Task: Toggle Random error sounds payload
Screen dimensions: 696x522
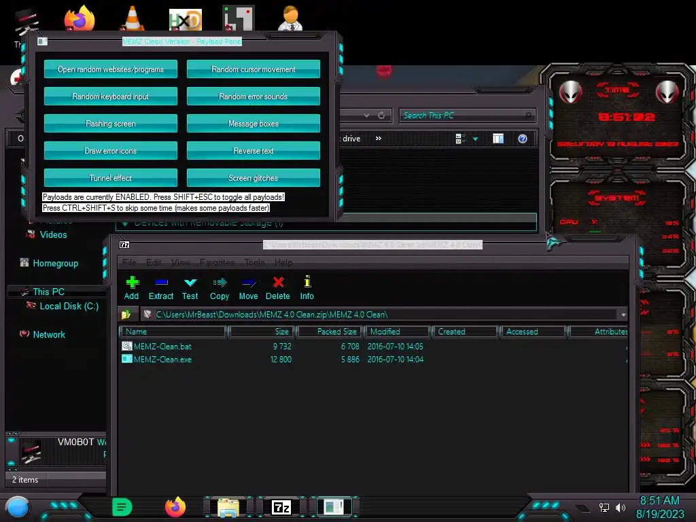Action: click(253, 97)
